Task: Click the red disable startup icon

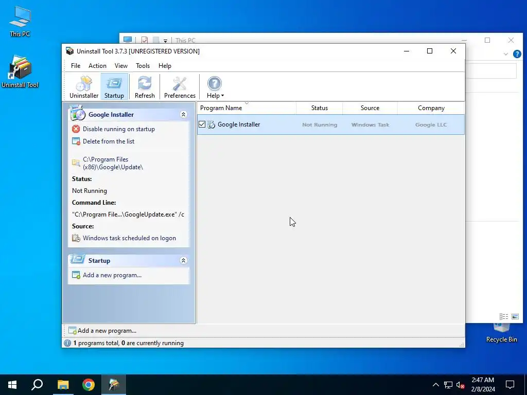Action: [76, 129]
